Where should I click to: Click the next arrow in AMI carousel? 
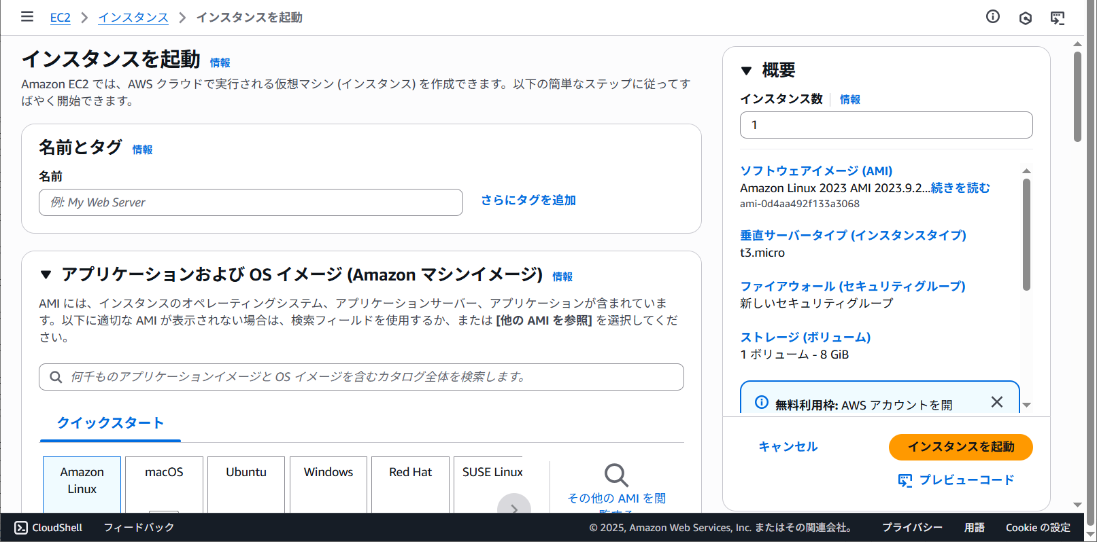pyautogui.click(x=514, y=507)
